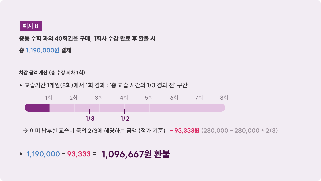
Task: Click the right arrow before 이미 납부한
Action: click(25, 131)
